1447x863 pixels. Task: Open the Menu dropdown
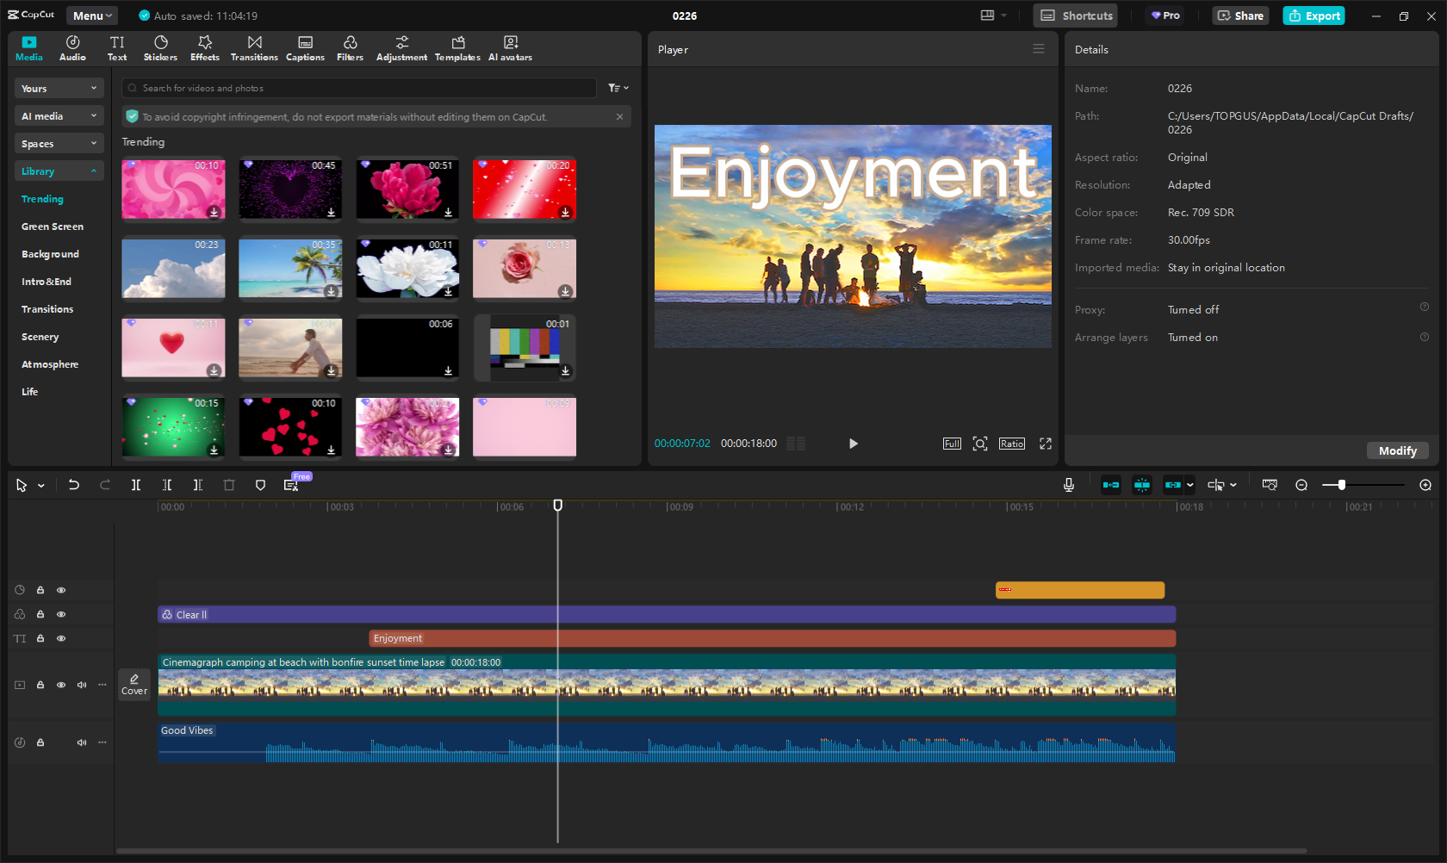pyautogui.click(x=92, y=16)
